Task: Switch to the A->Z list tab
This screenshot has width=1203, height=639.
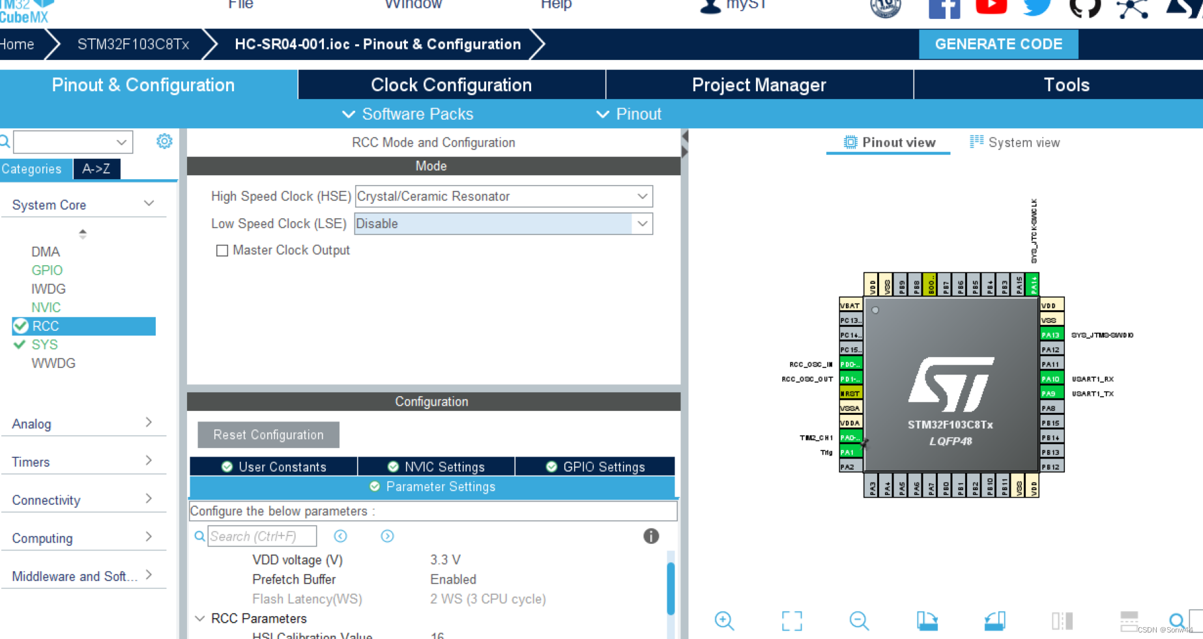Action: [x=96, y=169]
